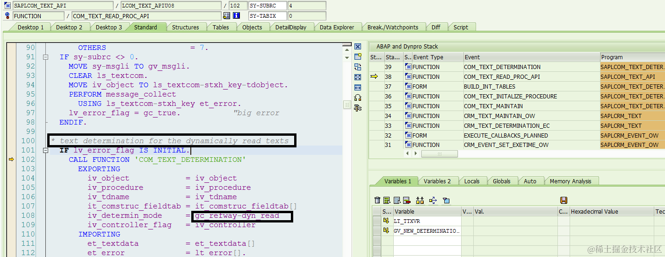This screenshot has width=665, height=257.
Task: Select the Standard tab
Action: point(145,27)
